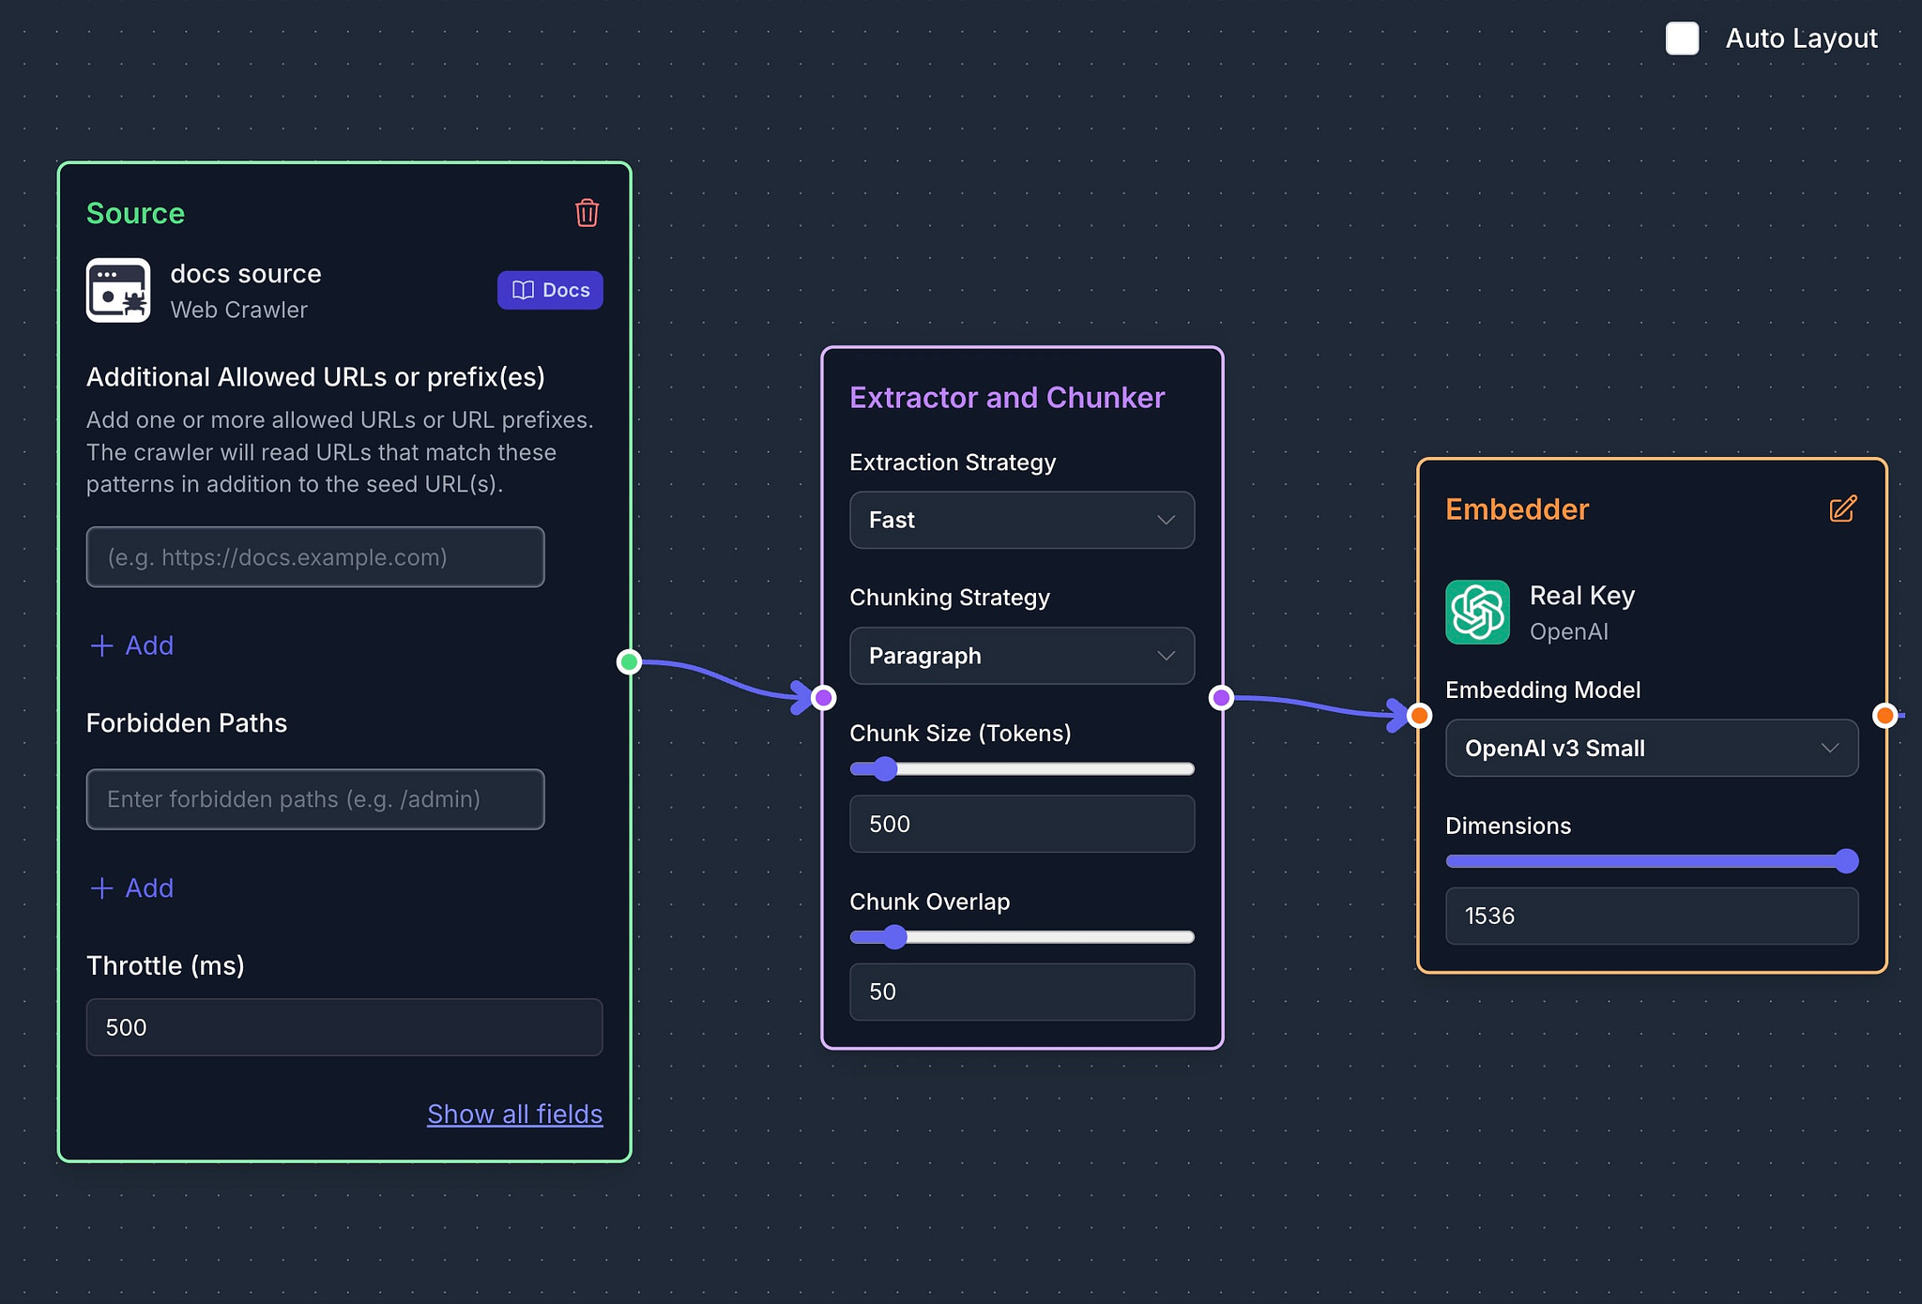Open Docs for the Web Crawler source
This screenshot has height=1304, width=1922.
pos(550,290)
